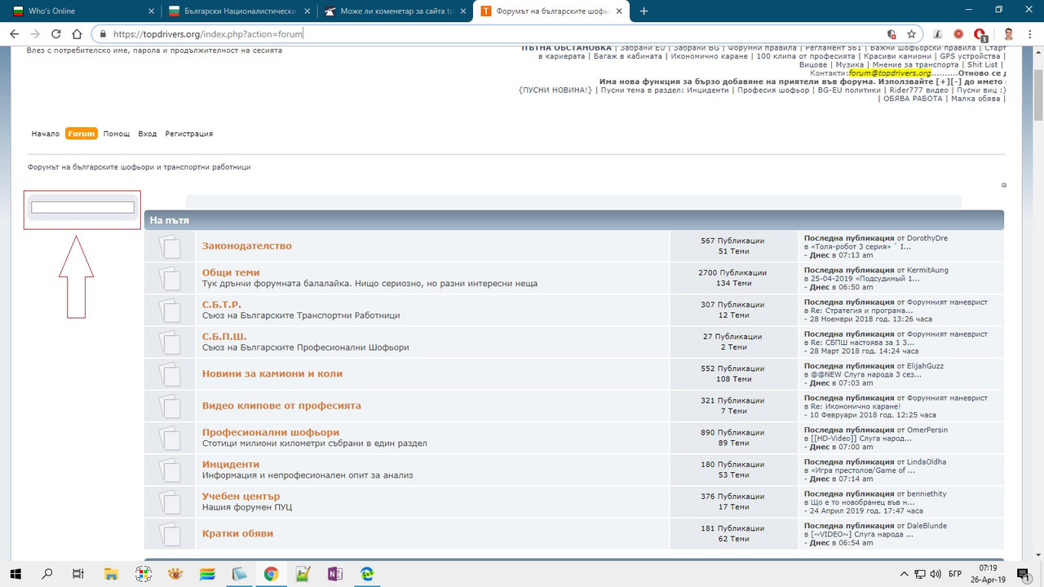Open the Shit List header link
The width and height of the screenshot is (1044, 587).
983,64
